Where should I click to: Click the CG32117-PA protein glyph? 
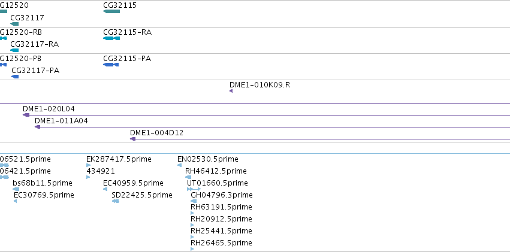(16, 77)
